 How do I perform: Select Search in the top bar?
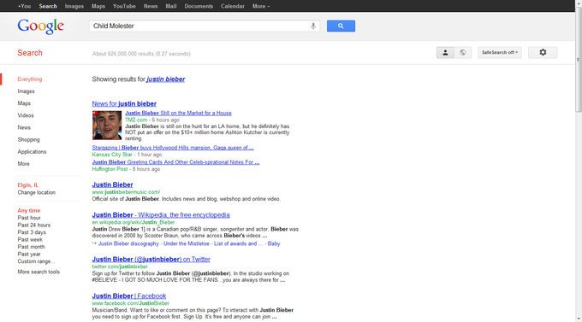(x=48, y=6)
